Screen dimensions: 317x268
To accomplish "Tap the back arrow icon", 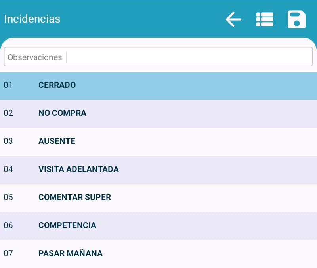I will pos(233,19).
